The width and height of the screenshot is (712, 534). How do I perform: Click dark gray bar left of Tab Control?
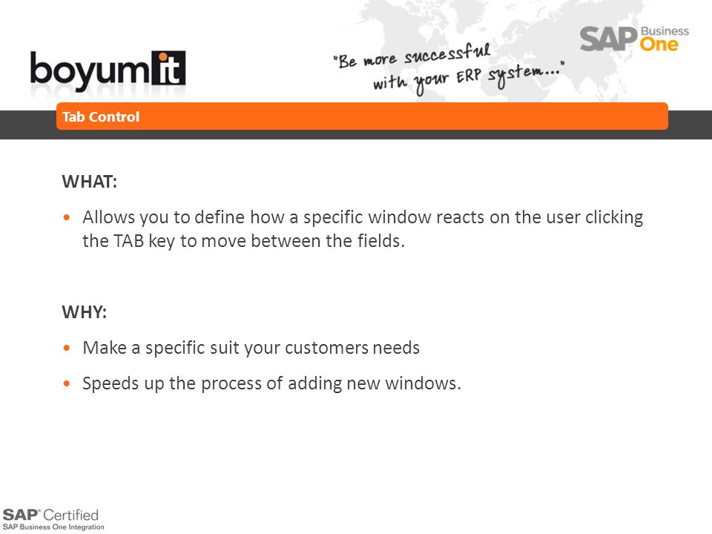pyautogui.click(x=27, y=125)
